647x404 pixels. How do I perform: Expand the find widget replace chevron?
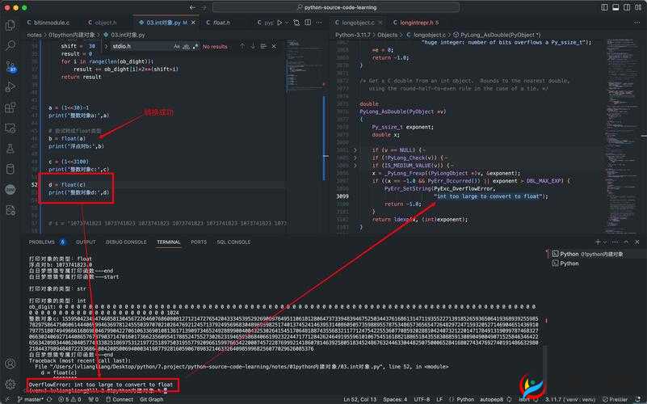[x=105, y=47]
